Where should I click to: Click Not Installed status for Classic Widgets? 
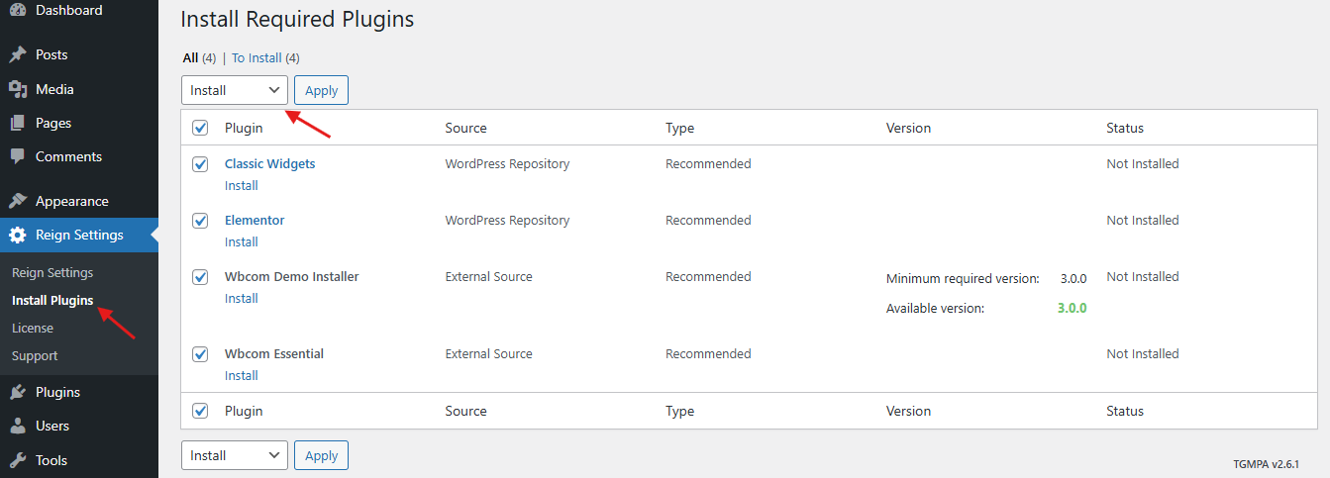[x=1143, y=163]
